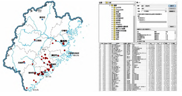182x96 pixels.
Task: Collapse the 福建 folder tree node
Action: point(110,5)
